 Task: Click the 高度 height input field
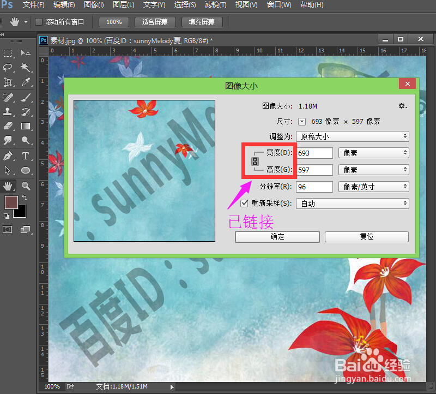click(314, 170)
